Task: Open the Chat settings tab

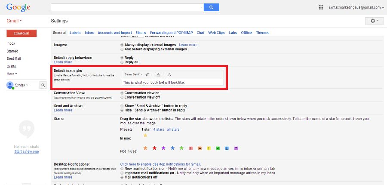Action: point(200,33)
